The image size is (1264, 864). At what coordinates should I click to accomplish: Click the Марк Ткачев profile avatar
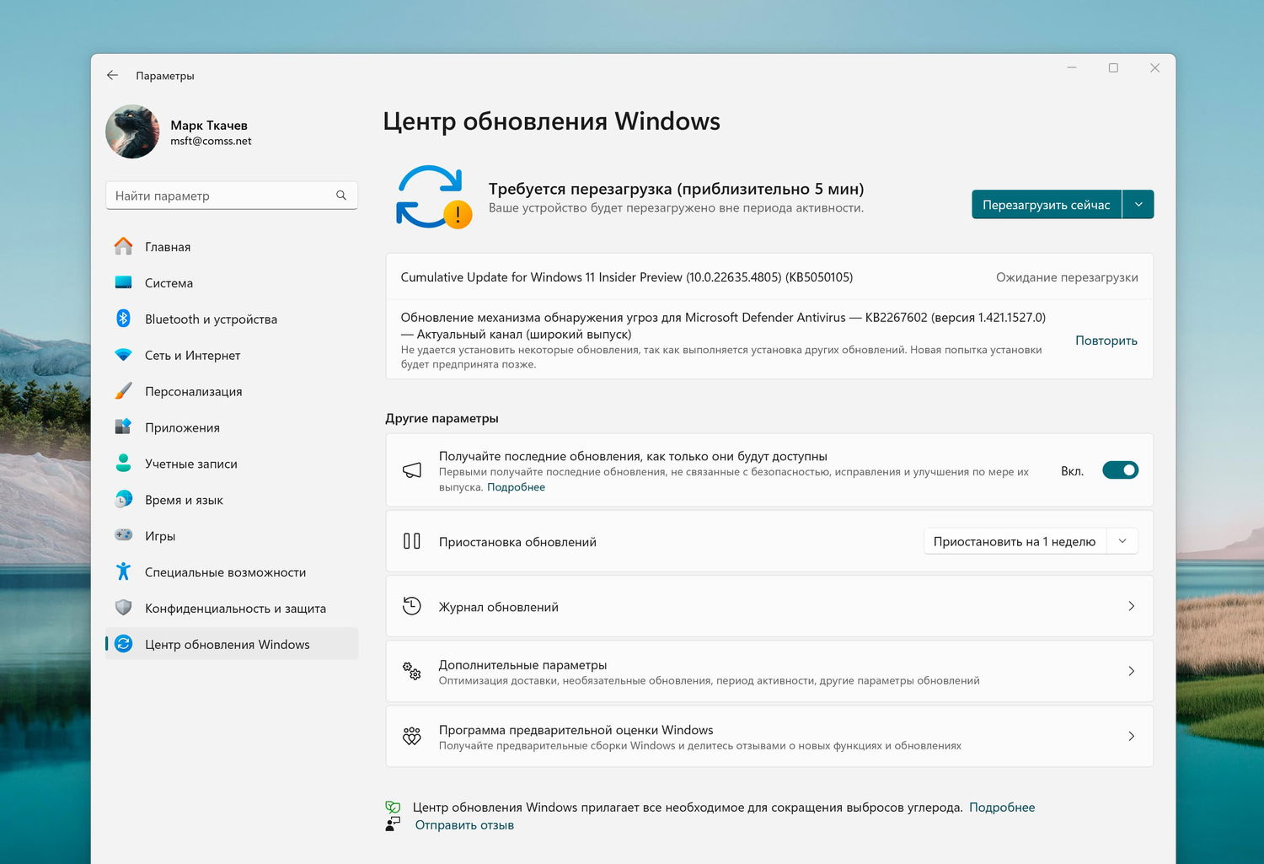coord(132,131)
